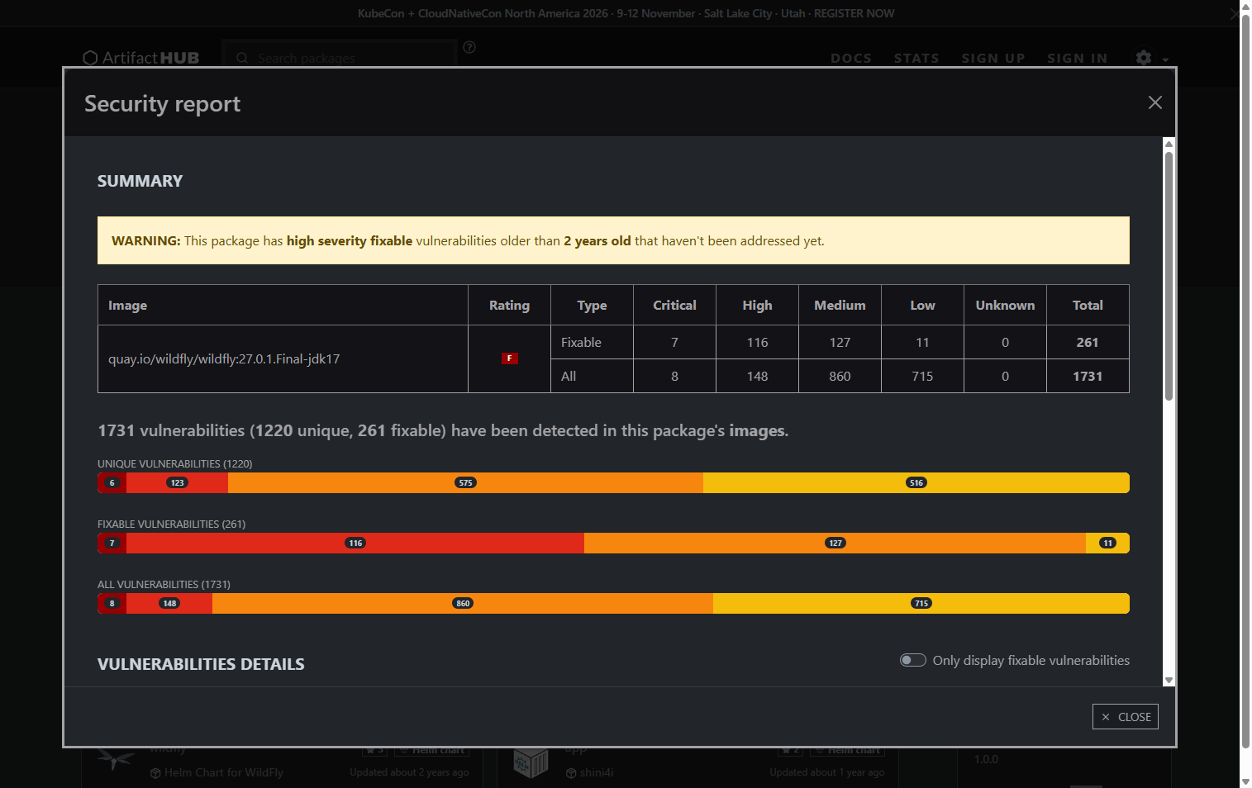The height and width of the screenshot is (788, 1252).
Task: Close the Security report dialog with the X icon
Action: 1155,102
